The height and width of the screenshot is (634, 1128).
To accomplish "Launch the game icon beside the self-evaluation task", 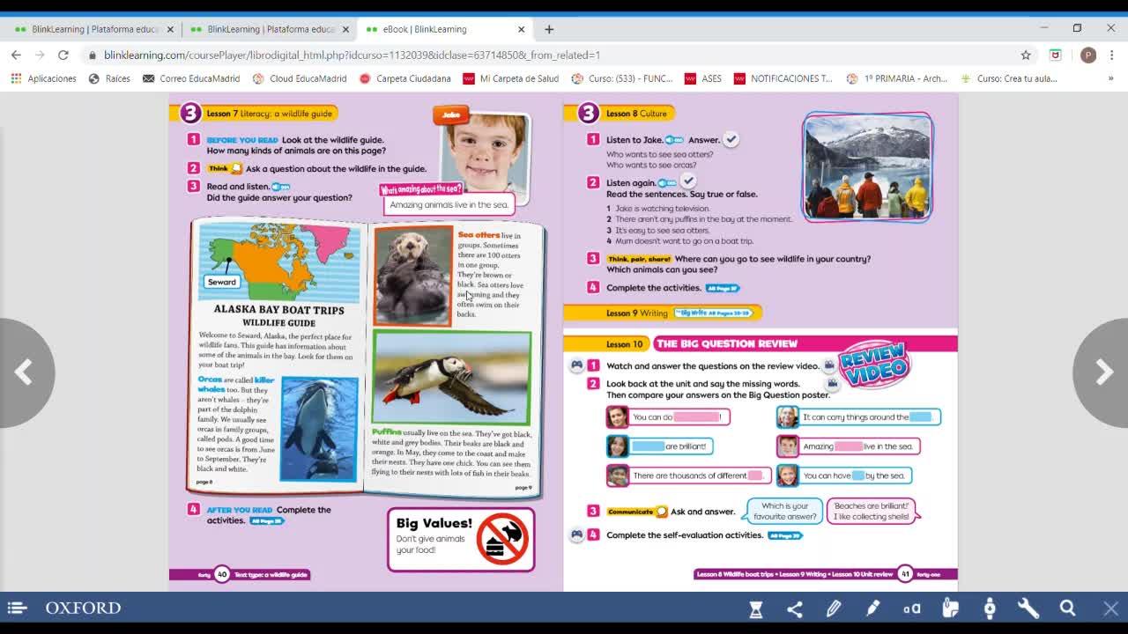I will click(x=577, y=534).
